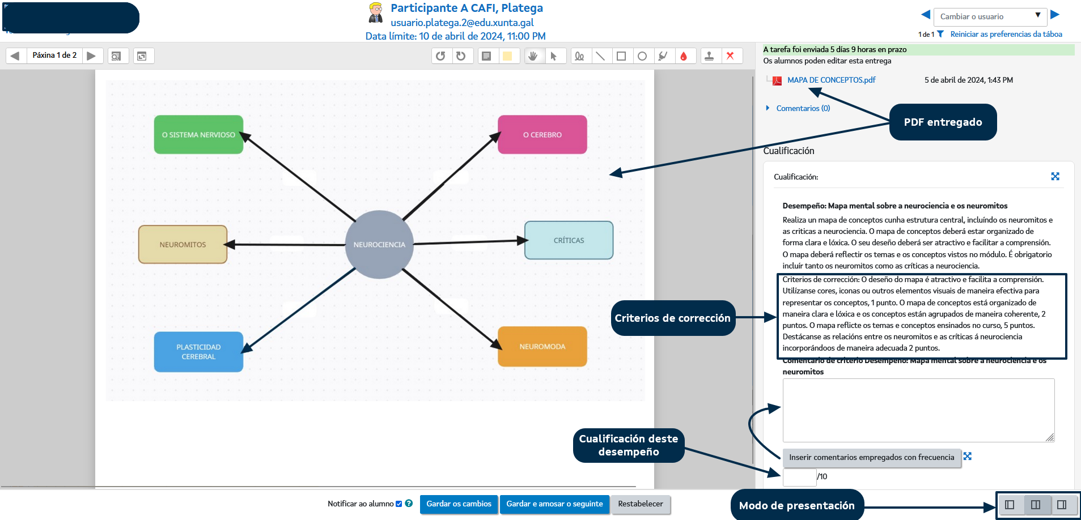The image size is (1081, 520).
Task: Rotate the PDF page counterclockwise
Action: 440,56
